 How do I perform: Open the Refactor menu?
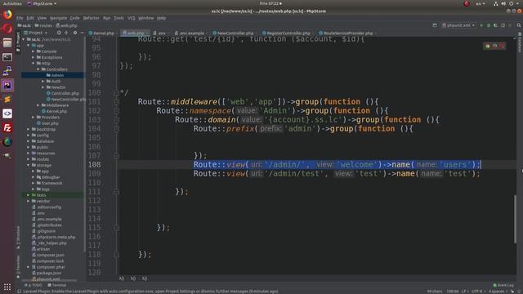click(x=91, y=18)
